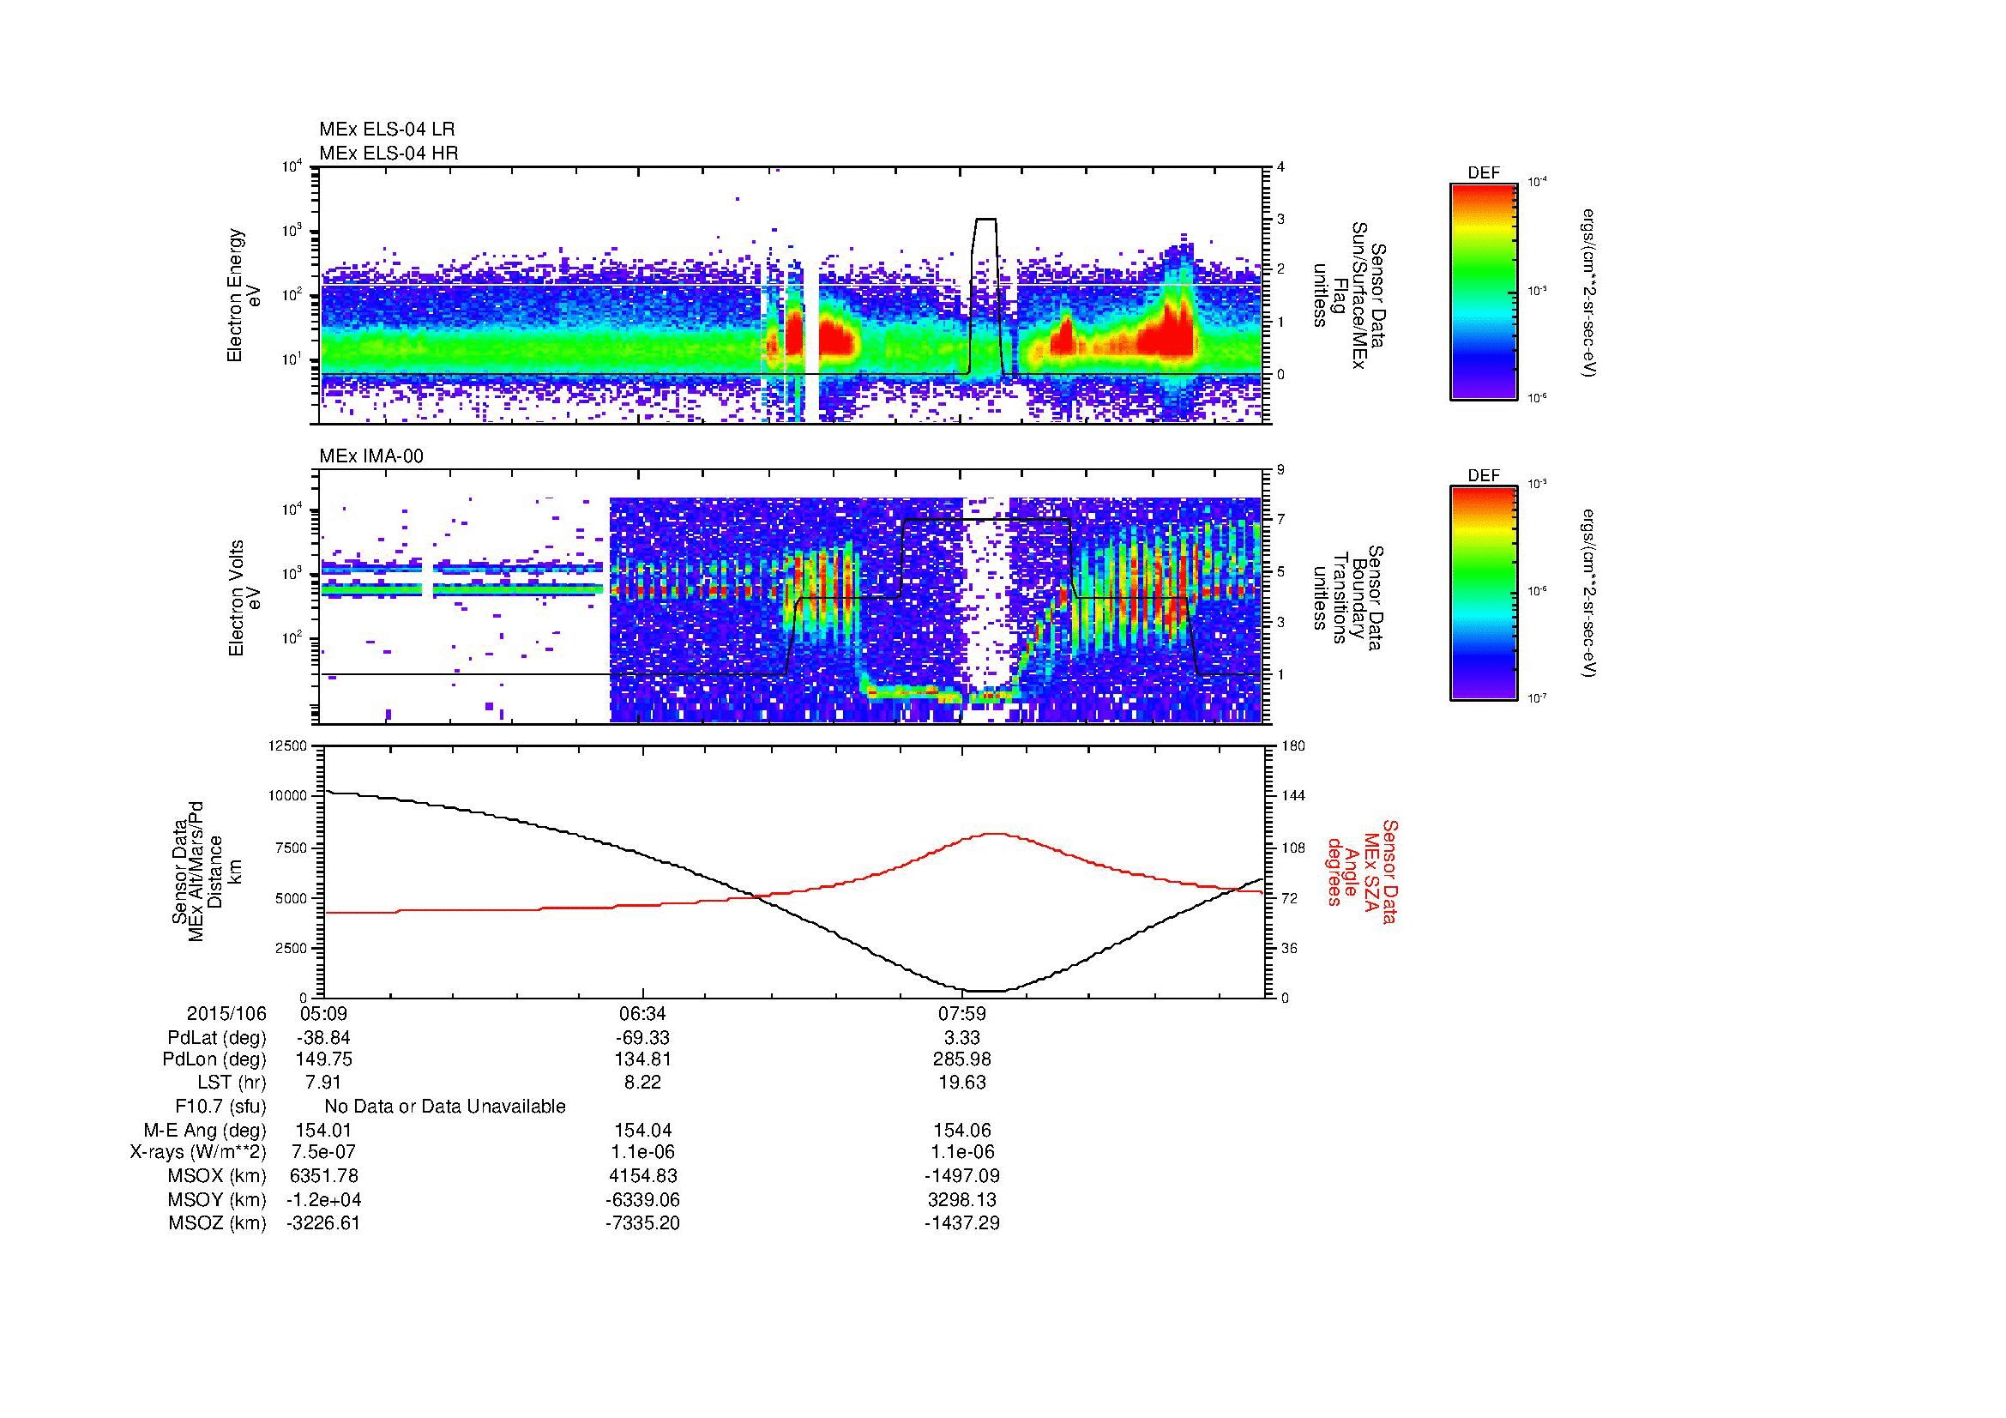Click the 12500 altitude axis tick
Image resolution: width=2006 pixels, height=1418 pixels.
point(288,745)
